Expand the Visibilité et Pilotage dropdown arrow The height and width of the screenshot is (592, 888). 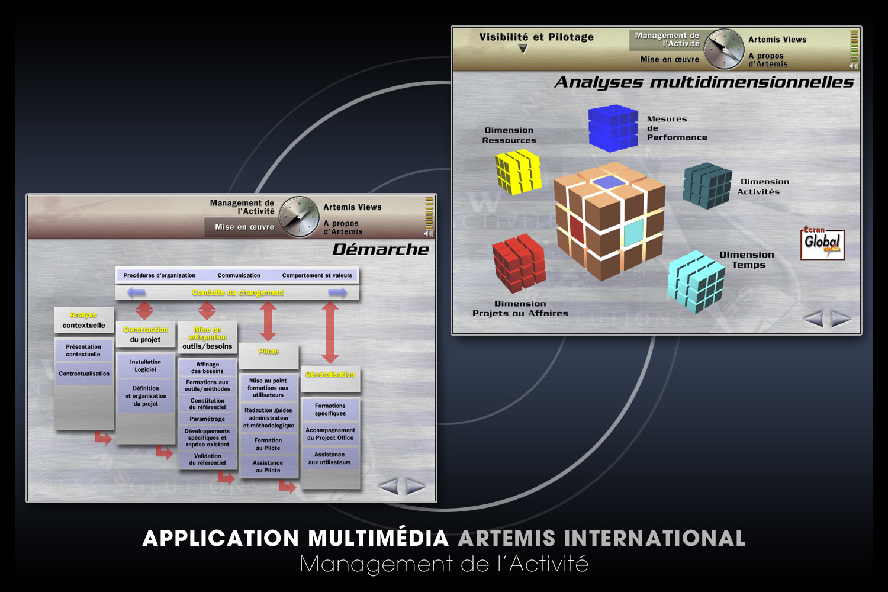pyautogui.click(x=523, y=50)
